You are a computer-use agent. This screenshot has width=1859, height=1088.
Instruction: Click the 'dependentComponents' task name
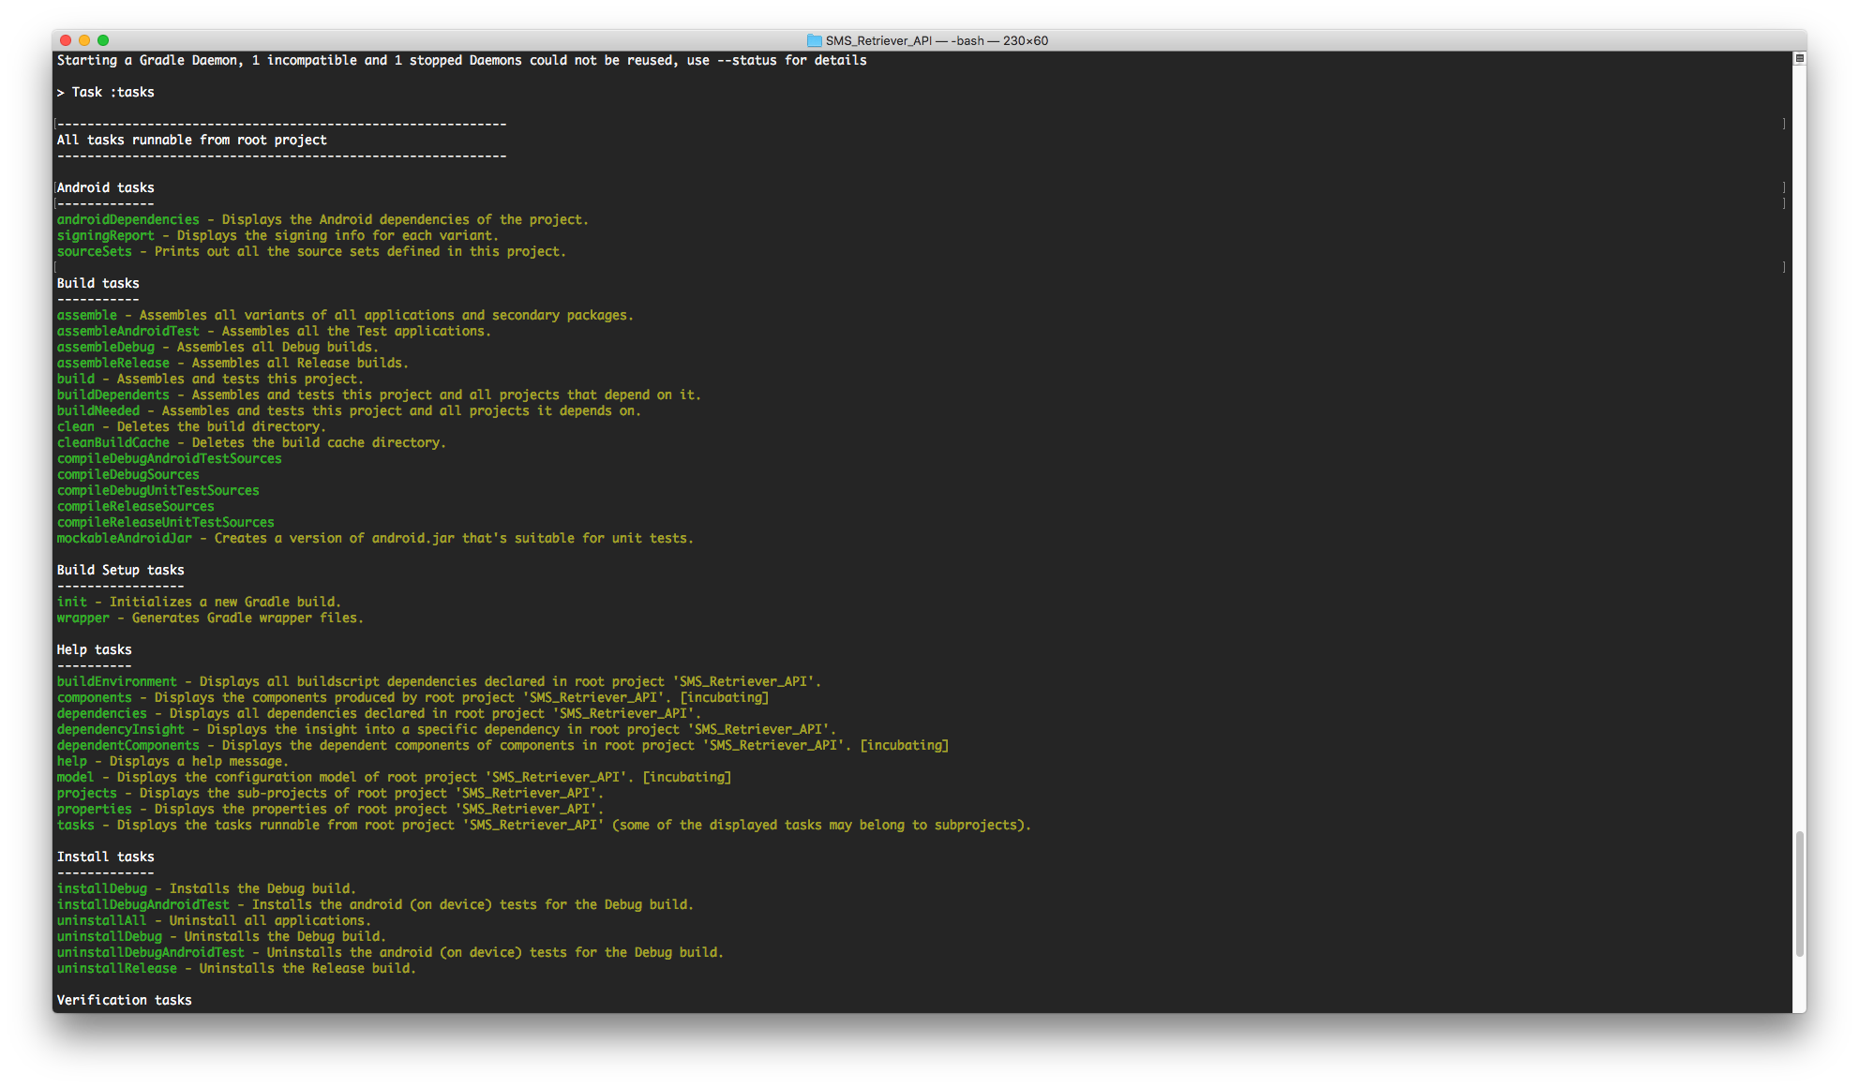[x=128, y=745]
